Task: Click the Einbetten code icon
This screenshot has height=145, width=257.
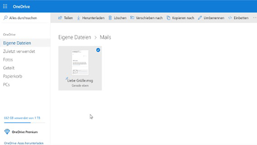Action: pyautogui.click(x=230, y=18)
